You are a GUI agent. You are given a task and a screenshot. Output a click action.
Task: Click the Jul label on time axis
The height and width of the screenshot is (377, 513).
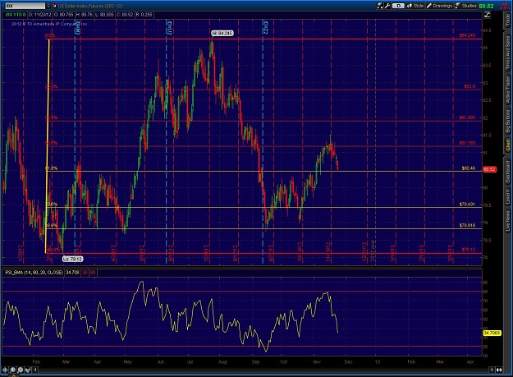pyautogui.click(x=190, y=361)
